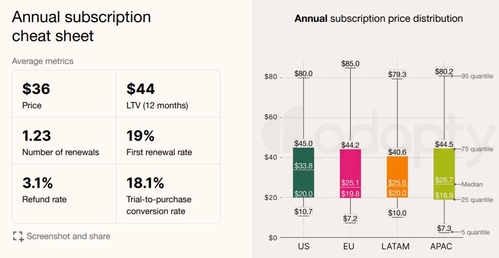Screen dimensions: 499x258
Task: Click the $33.8 US median label
Action: tap(304, 166)
